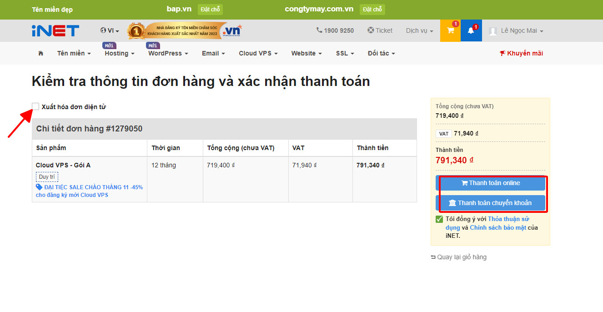Click the sale tag icon in the order row
603x312 pixels.
pyautogui.click(x=39, y=187)
